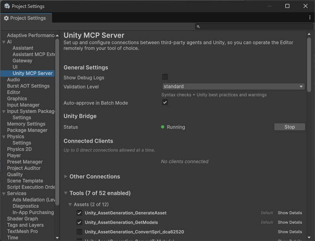Select Settings under Physics
Image resolution: width=315 pixels, height=241 pixels.
coord(22,143)
